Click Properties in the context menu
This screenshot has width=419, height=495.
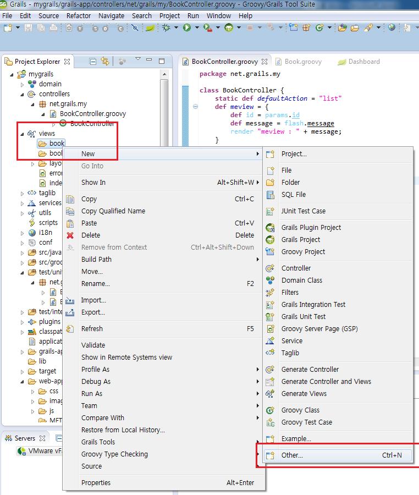pyautogui.click(x=164, y=483)
